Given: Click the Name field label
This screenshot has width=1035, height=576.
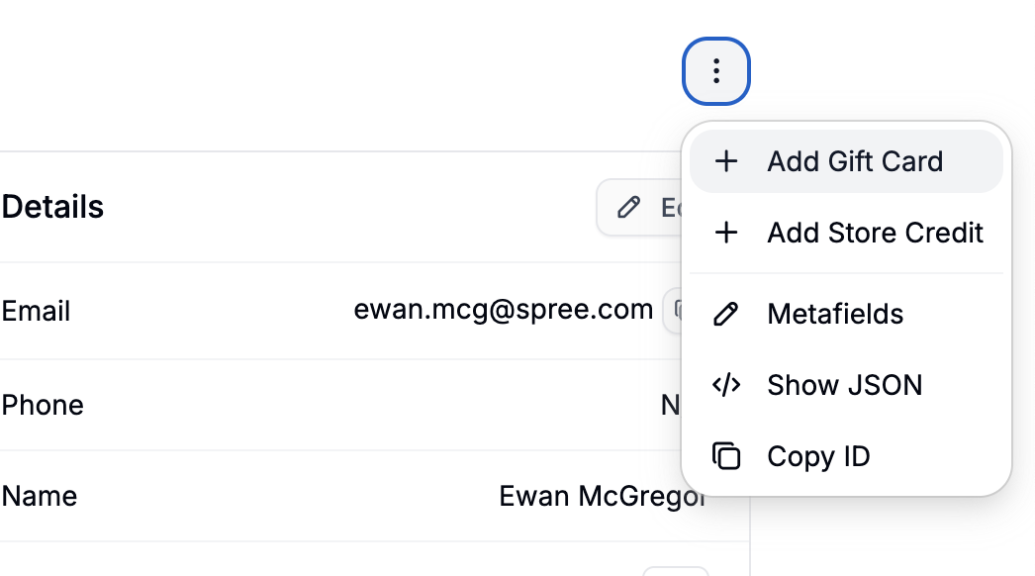Looking at the screenshot, I should (40, 495).
